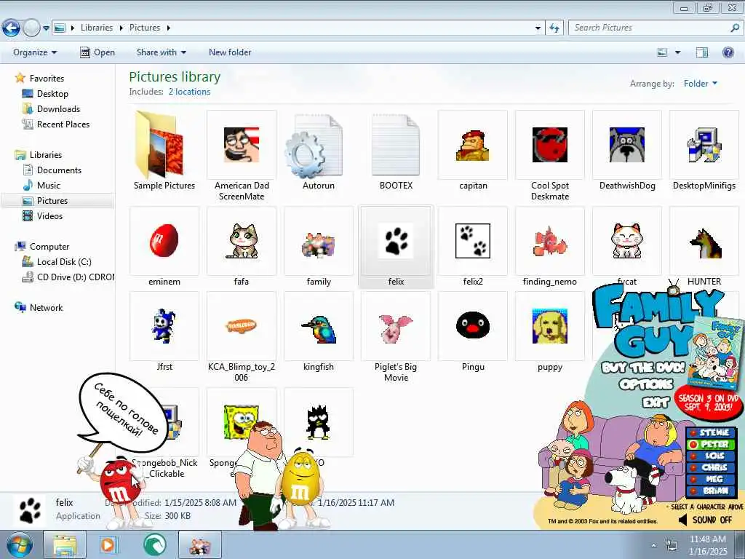745x559 pixels.
Task: Open Windows Media Player from taskbar
Action: pos(109,544)
